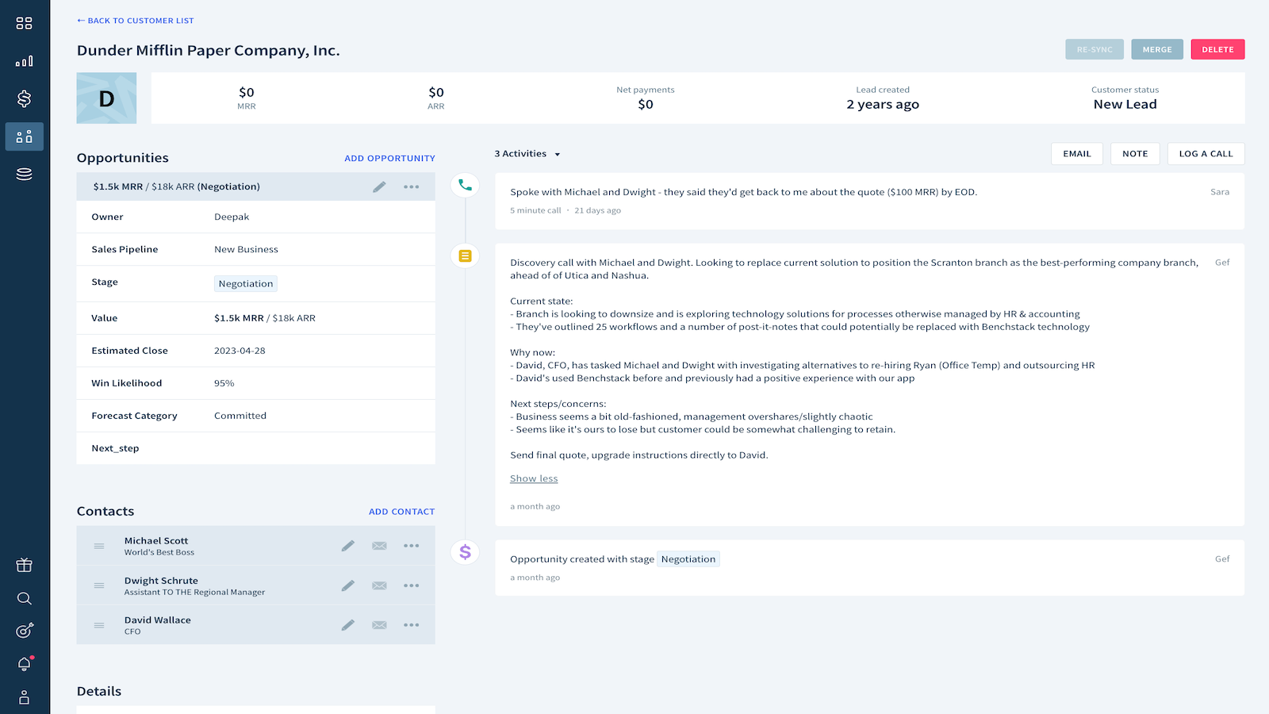Click the search magnifier icon in sidebar
This screenshot has height=714, width=1269.
(25, 598)
